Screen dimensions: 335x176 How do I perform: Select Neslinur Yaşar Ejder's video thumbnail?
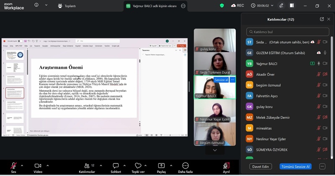215,111
